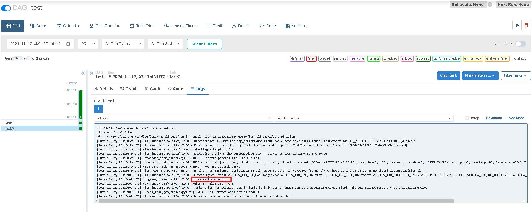Open the Audit Log tab

(297, 26)
